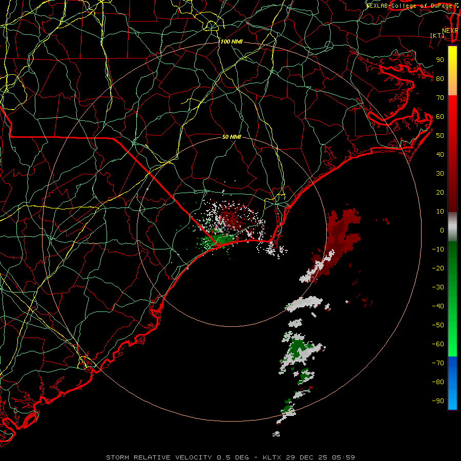Click the 30 value on the velocity scale
Screen dimensions: 461x461
pyautogui.click(x=440, y=174)
